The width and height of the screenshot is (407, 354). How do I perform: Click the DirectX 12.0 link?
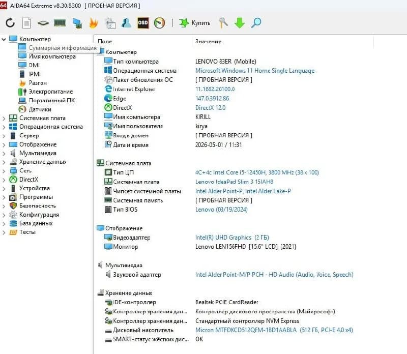210,108
